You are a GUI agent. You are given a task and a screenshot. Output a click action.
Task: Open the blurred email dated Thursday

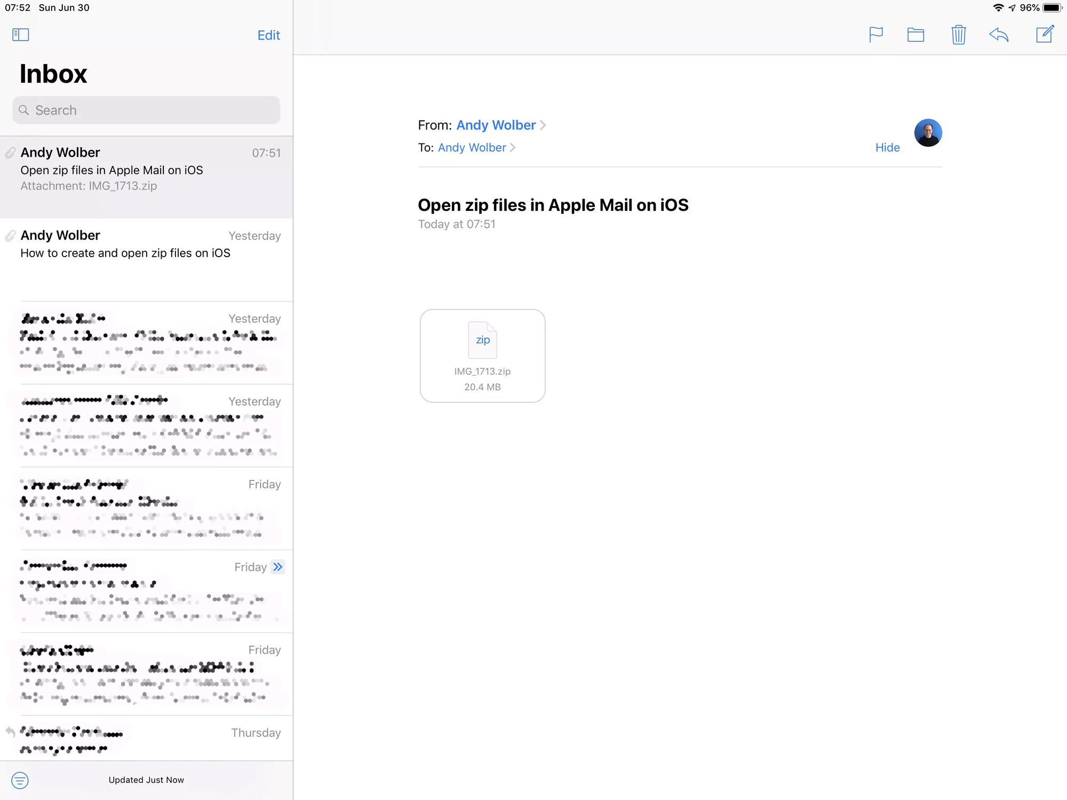coord(146,739)
